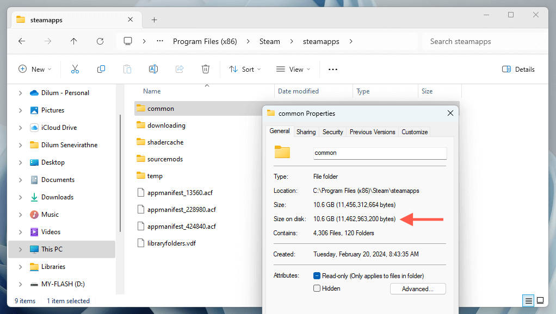
Task: Open Documents in the sidebar
Action: coord(58,180)
